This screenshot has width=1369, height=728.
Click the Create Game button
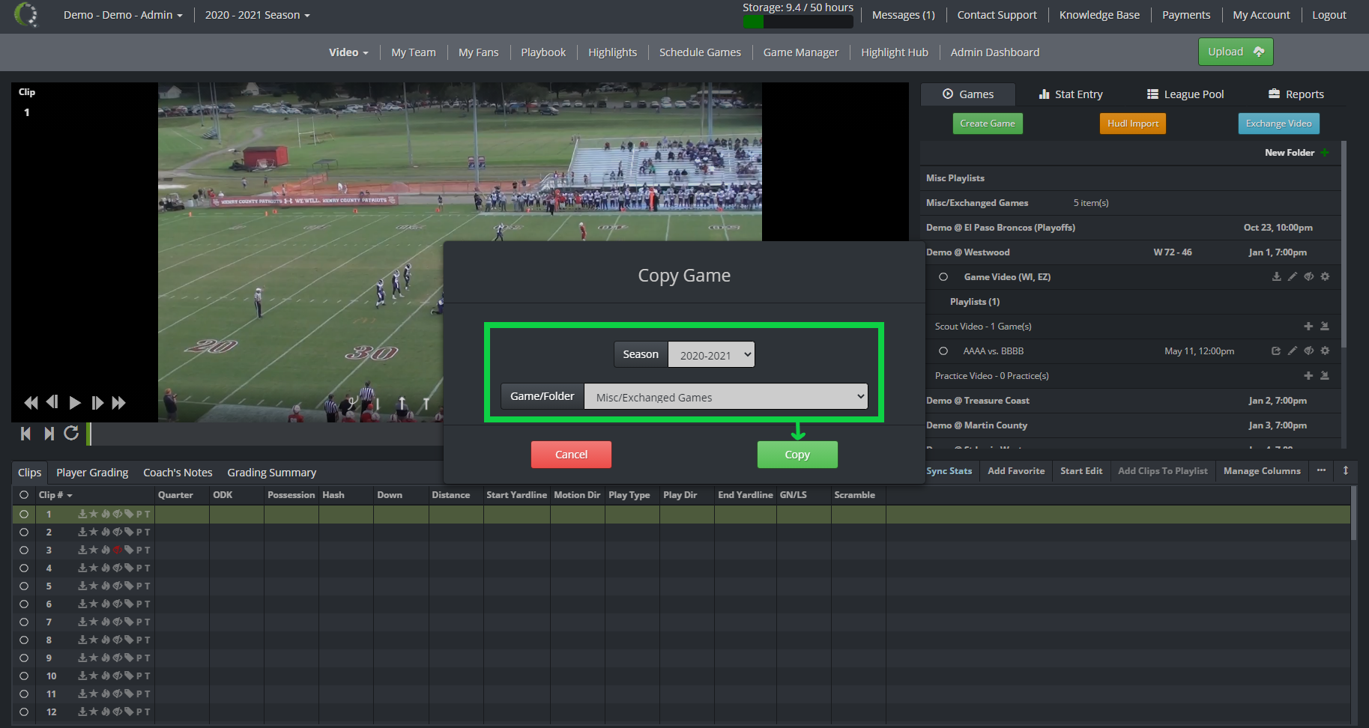coord(988,124)
